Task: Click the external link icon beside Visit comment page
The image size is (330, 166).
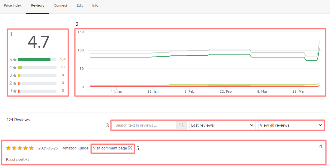Action: (130, 148)
